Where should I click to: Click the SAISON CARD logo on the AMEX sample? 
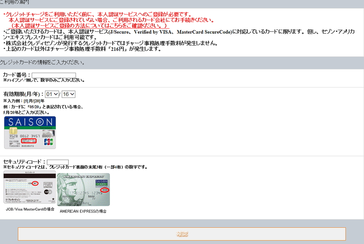101,183
